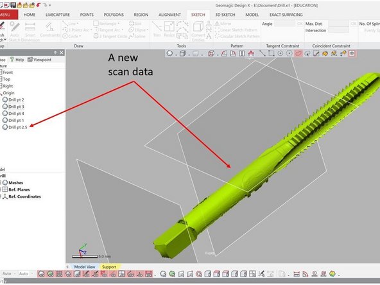Select the Top plane in tree
The width and height of the screenshot is (380, 285).
tap(5, 79)
